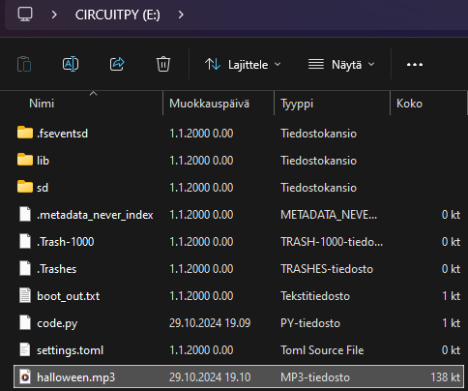Select the .fseventsd folder icon
The image size is (468, 391).
pos(25,133)
